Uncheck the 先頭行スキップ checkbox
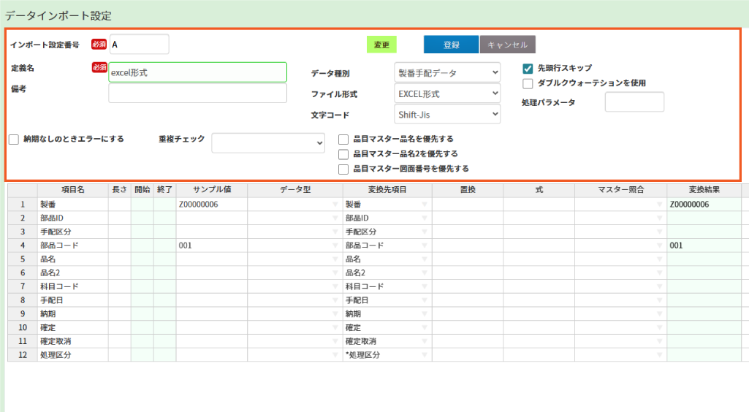 (528, 69)
